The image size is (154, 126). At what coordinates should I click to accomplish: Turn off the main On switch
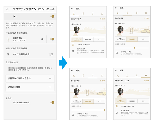point(52,16)
